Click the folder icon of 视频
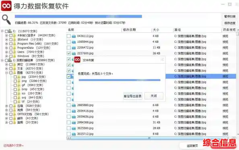 point(14,110)
